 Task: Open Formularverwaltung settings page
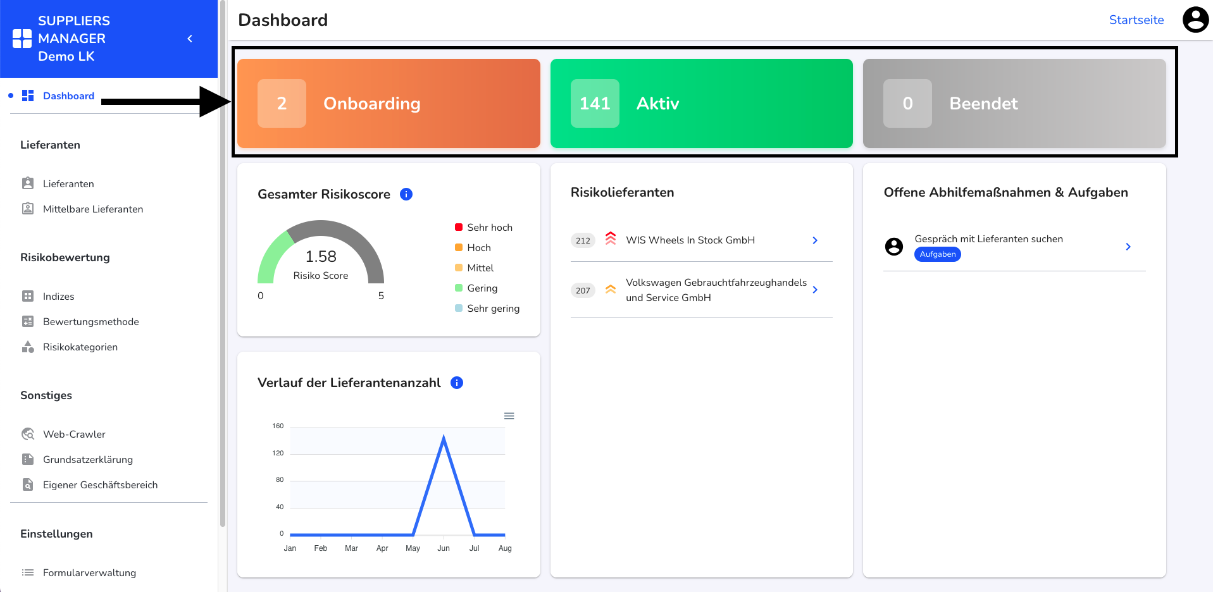(89, 572)
